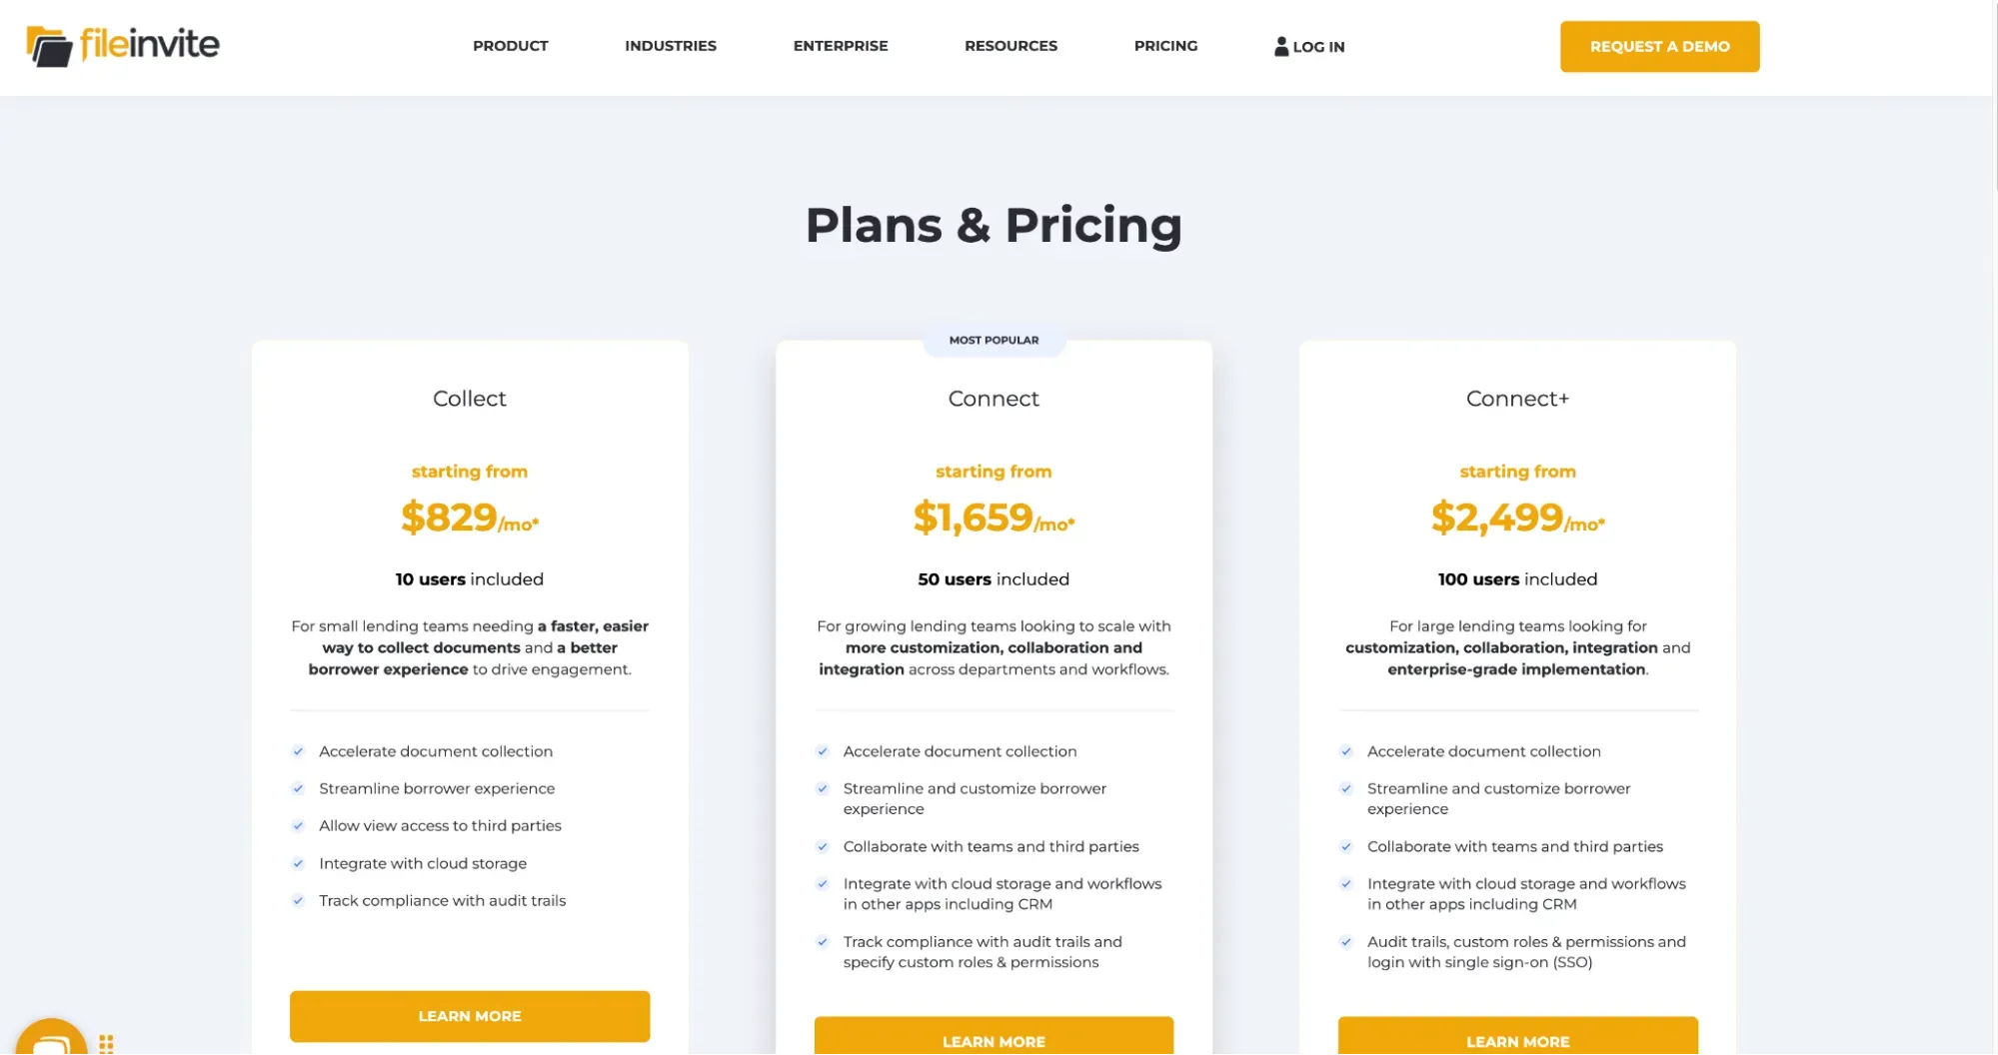This screenshot has width=1998, height=1055.
Task: Click LEARN MORE under the Collect plan
Action: click(x=469, y=1015)
